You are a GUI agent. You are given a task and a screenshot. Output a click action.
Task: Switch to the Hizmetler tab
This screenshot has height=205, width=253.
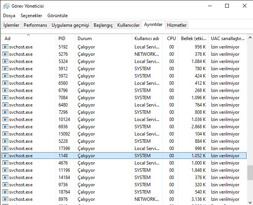pos(177,25)
